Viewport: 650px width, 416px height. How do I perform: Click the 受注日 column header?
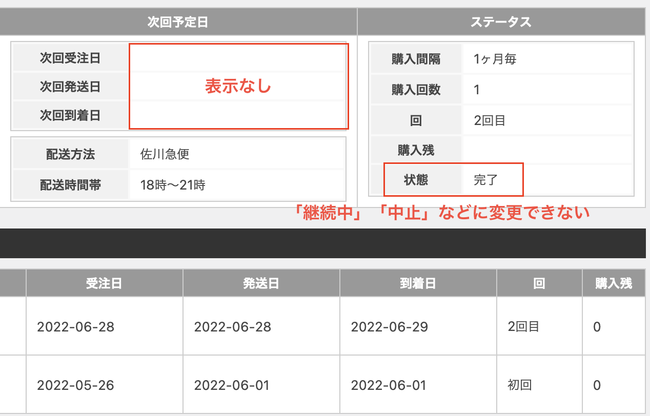click(x=104, y=283)
